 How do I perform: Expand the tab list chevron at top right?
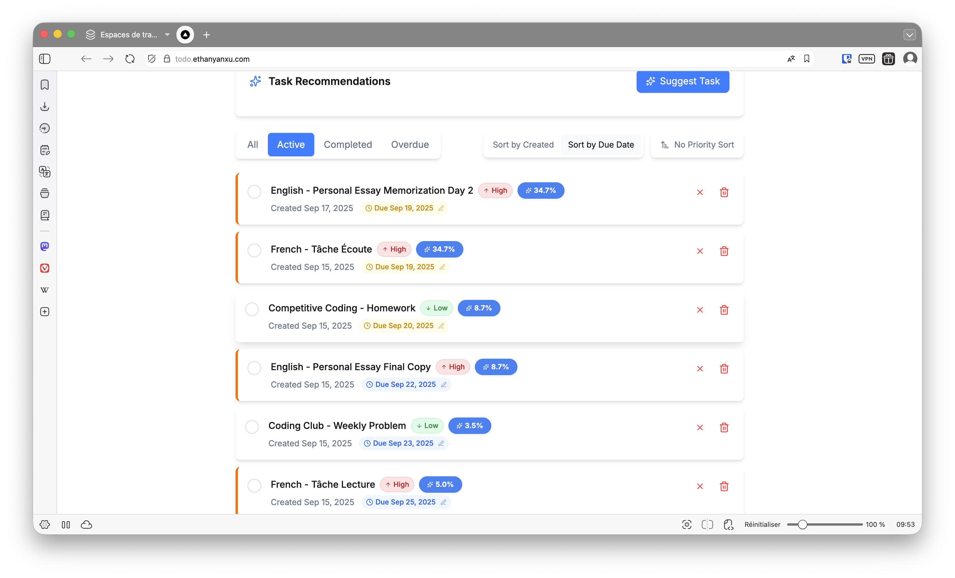pos(909,35)
